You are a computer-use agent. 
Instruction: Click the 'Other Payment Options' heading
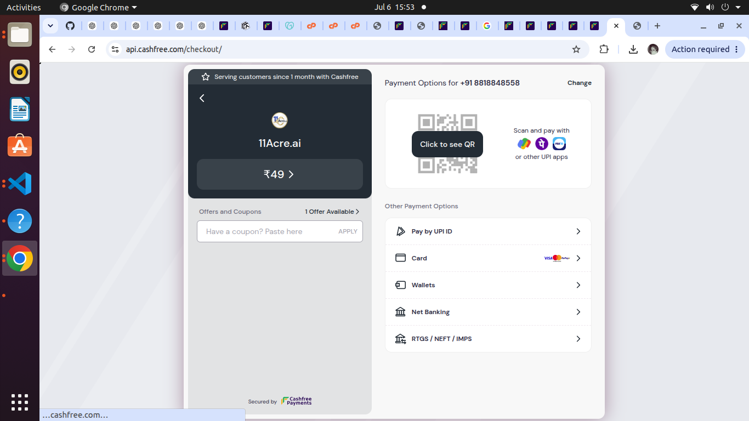tap(421, 206)
